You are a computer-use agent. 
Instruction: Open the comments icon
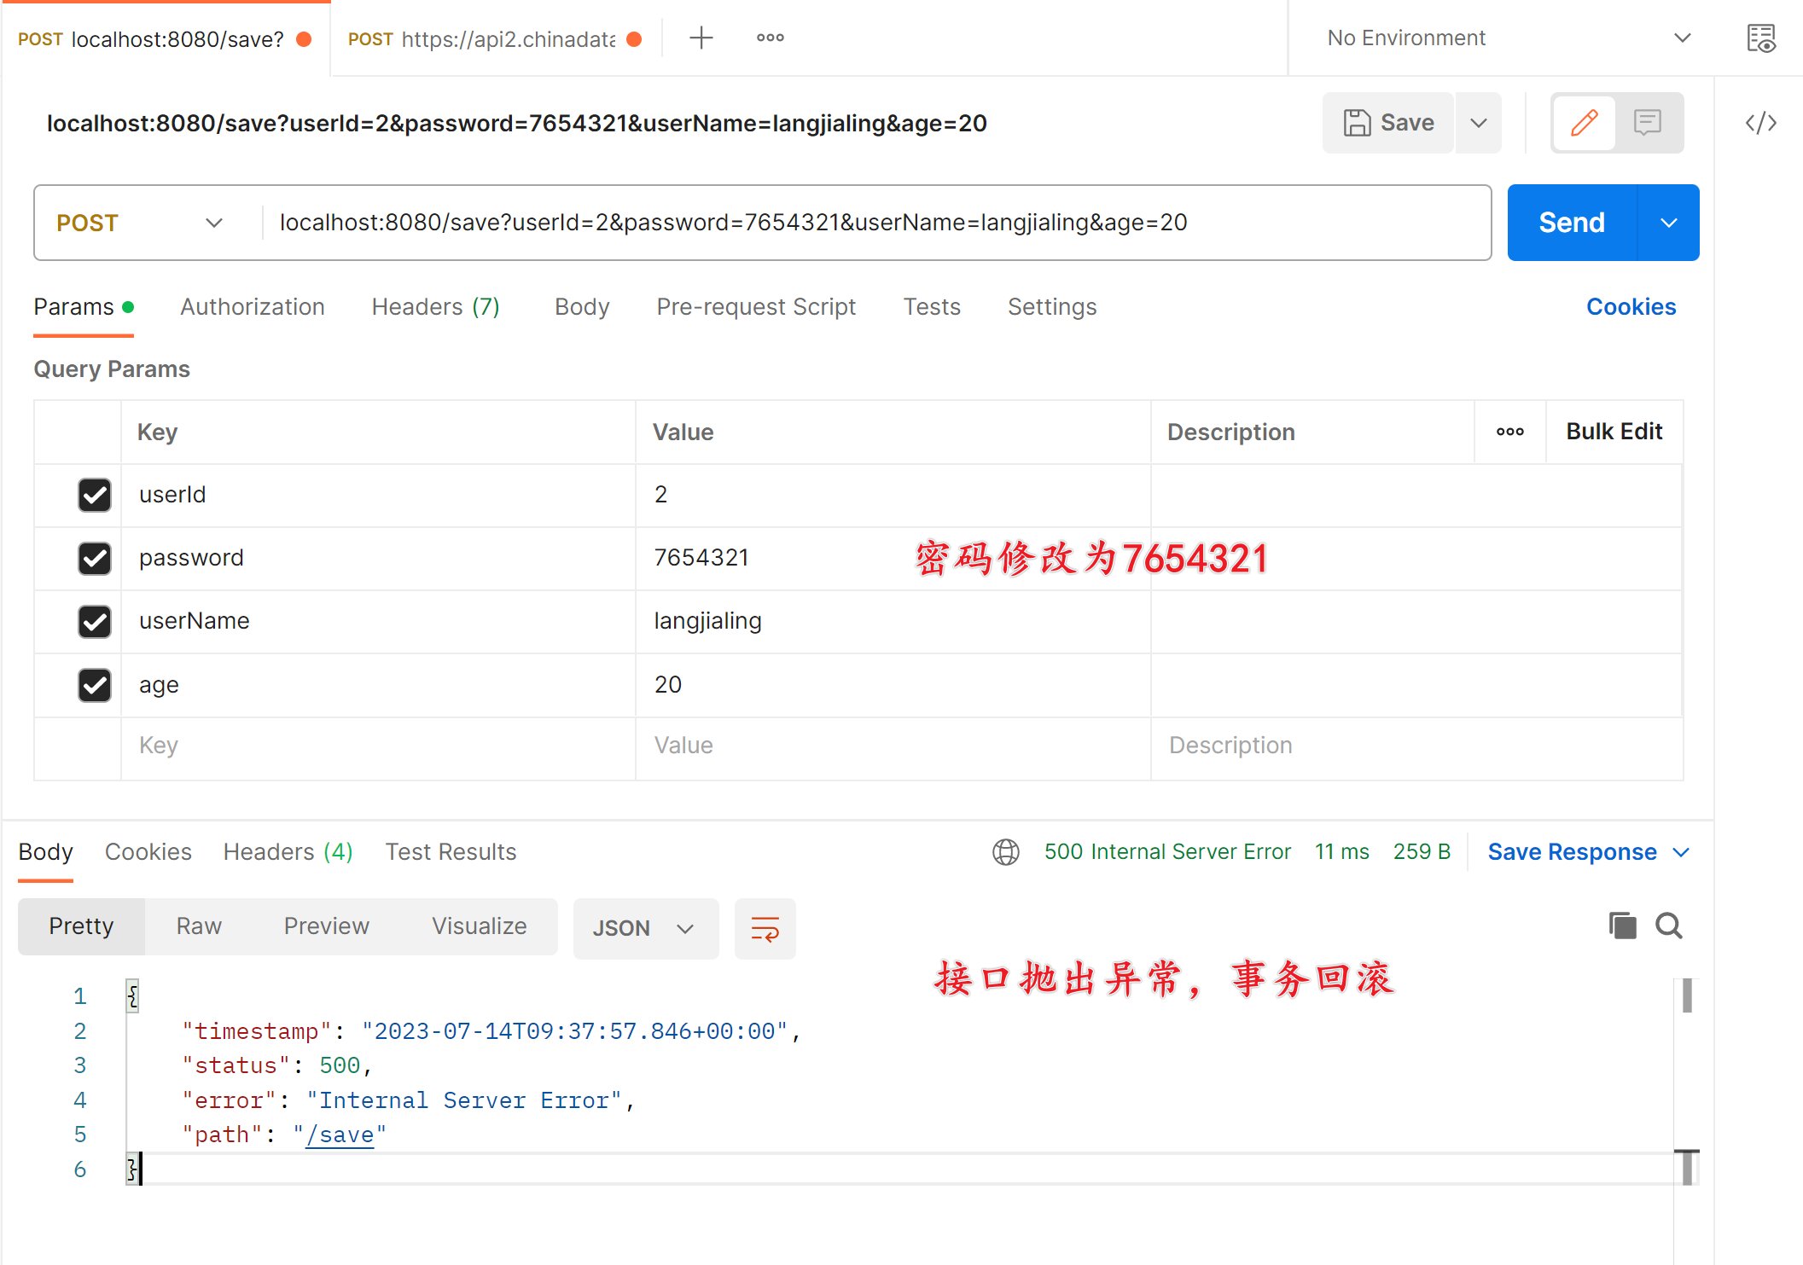(x=1647, y=123)
